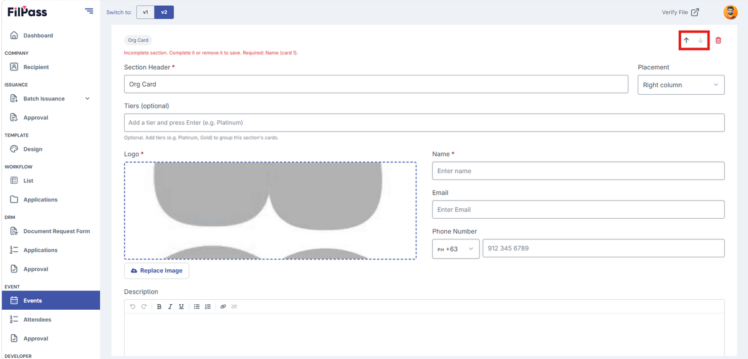This screenshot has width=748, height=359.
Task: Click the Events calendar icon
Action: [x=14, y=300]
